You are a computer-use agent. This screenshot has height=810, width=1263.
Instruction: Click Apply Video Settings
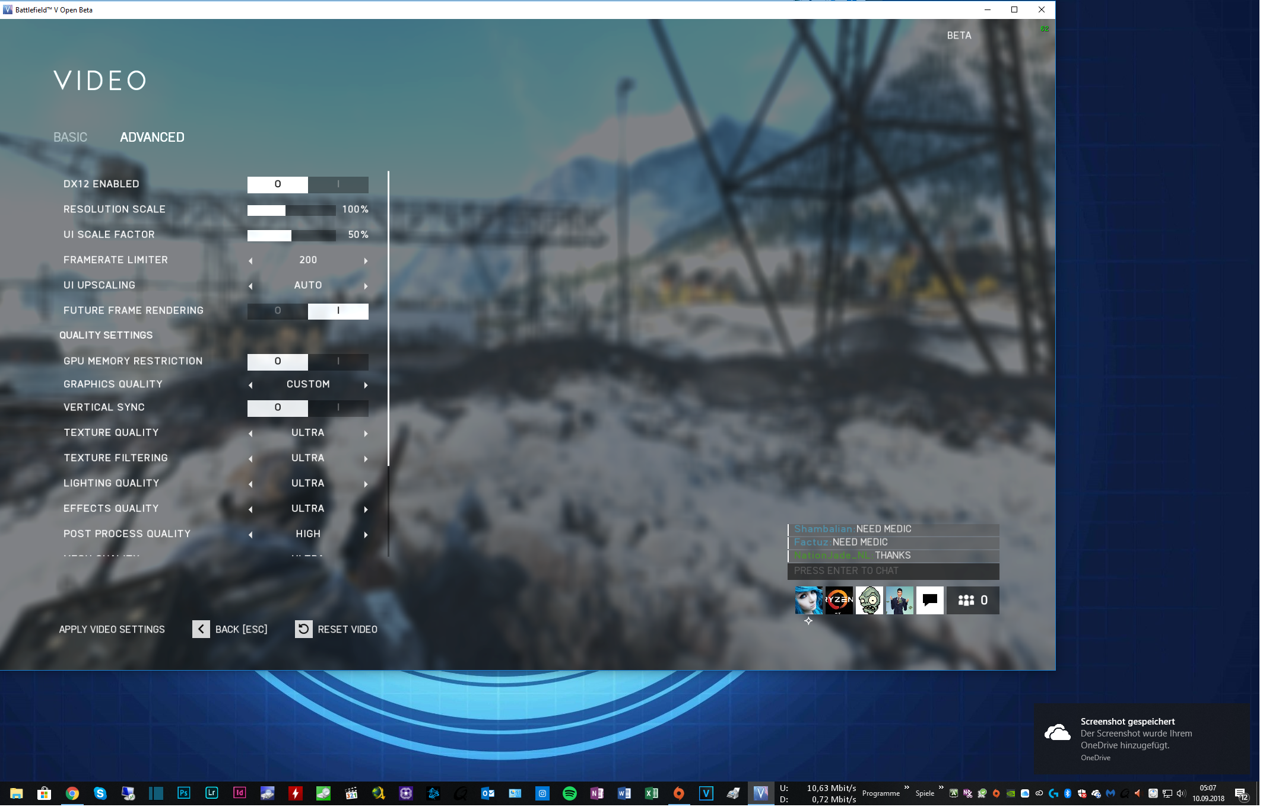coord(112,630)
